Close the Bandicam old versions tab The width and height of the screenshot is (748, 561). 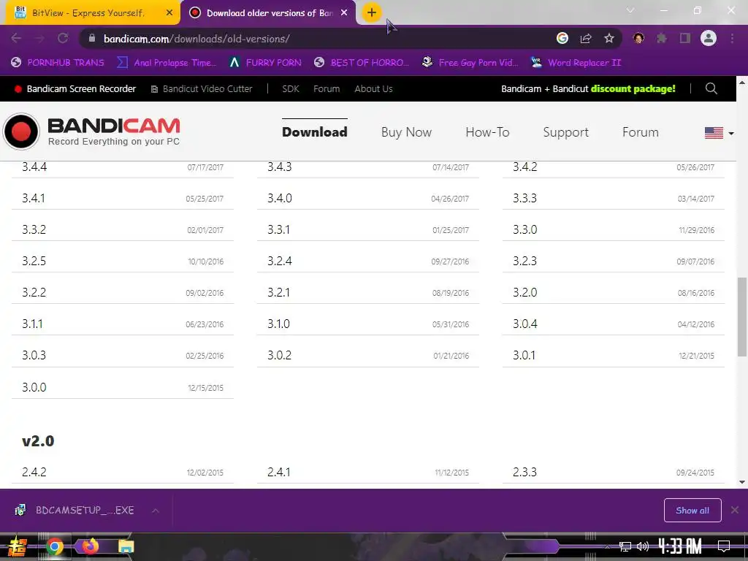(344, 13)
